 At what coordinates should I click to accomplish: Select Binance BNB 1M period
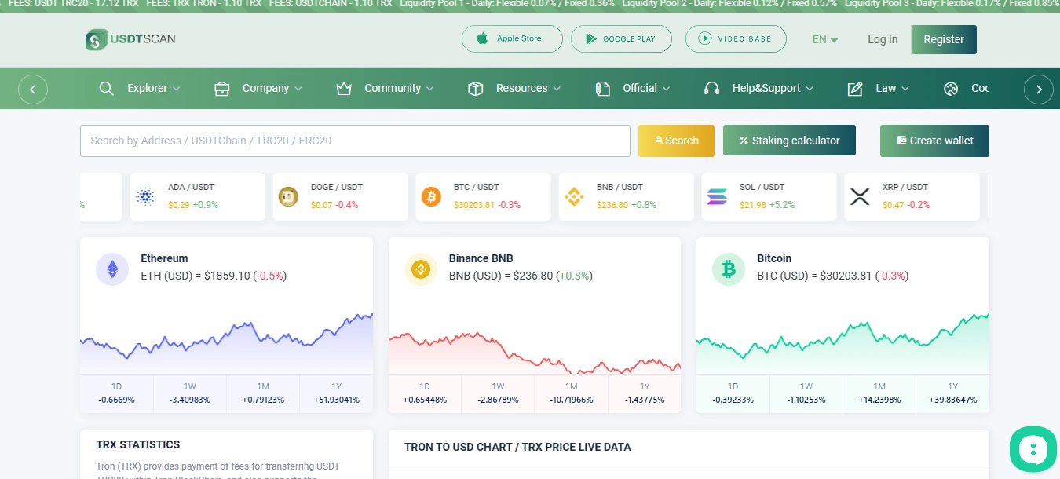[572, 393]
